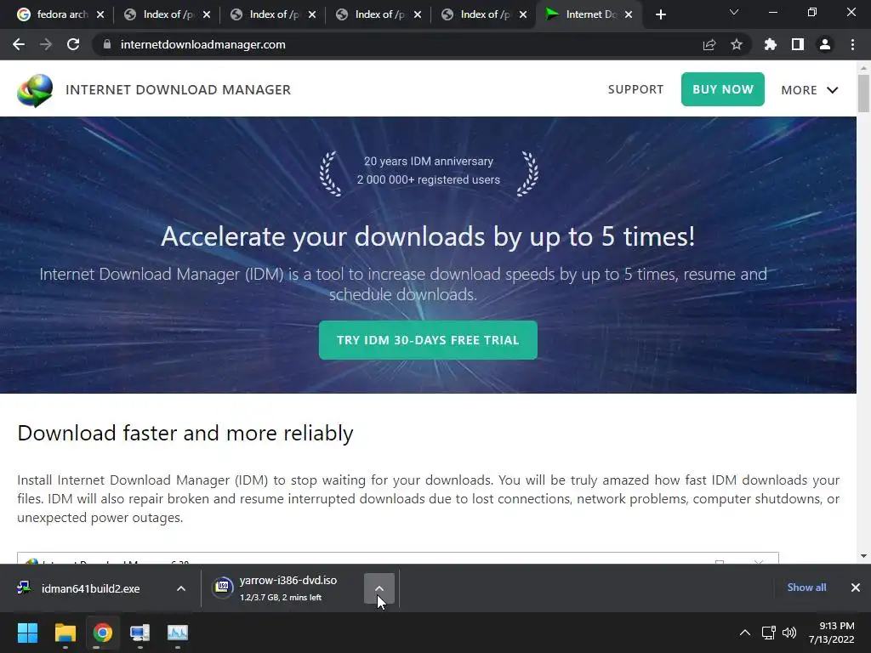Image resolution: width=871 pixels, height=653 pixels.
Task: Open Chrome's three-dot menu
Action: (852, 44)
